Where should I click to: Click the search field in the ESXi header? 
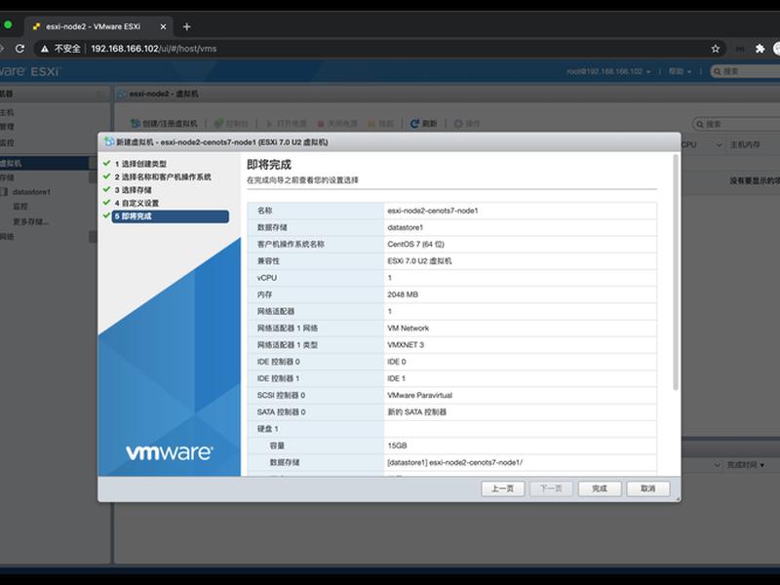pyautogui.click(x=746, y=71)
